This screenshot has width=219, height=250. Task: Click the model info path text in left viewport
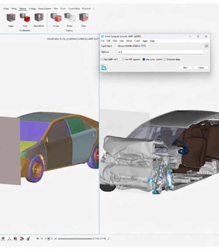pos(73,39)
